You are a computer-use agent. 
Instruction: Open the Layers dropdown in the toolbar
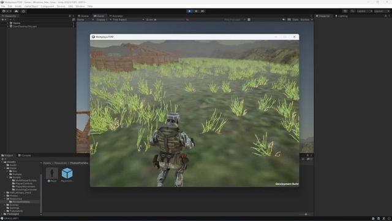coord(364,11)
